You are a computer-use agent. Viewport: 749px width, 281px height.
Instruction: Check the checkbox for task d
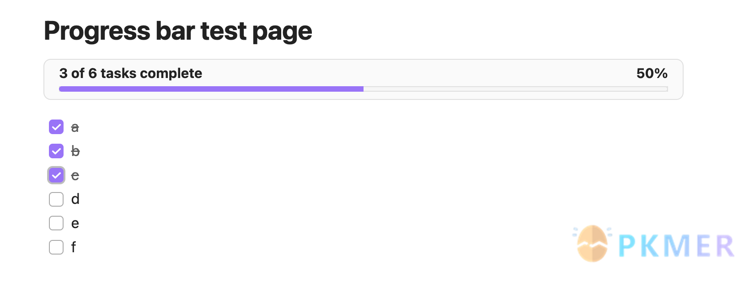pyautogui.click(x=56, y=199)
